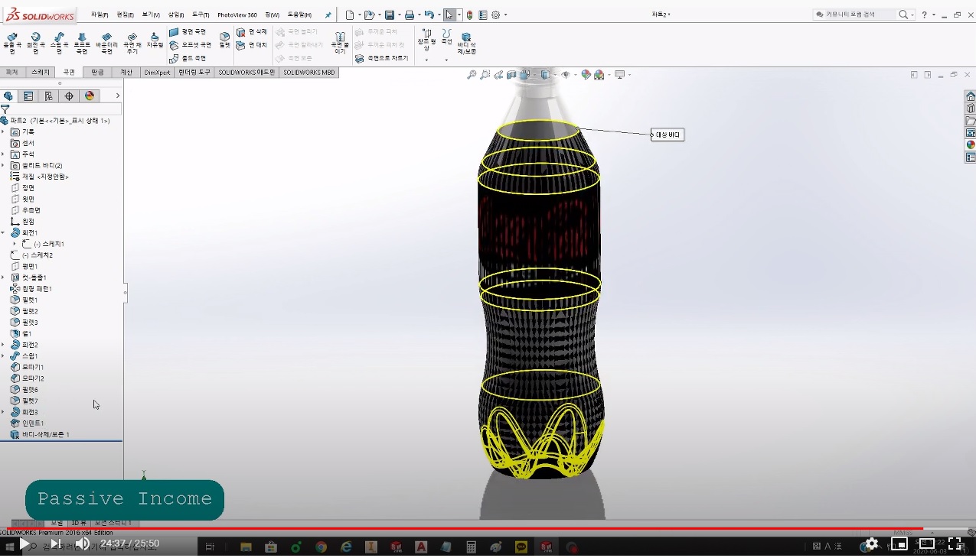Image resolution: width=976 pixels, height=558 pixels.
Task: Open the ConfigurationManager tab icon
Action: [49, 96]
